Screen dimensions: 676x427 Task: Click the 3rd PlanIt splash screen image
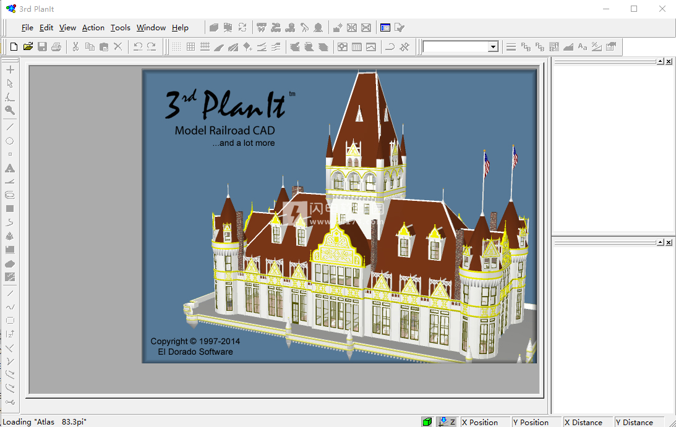[340, 216]
